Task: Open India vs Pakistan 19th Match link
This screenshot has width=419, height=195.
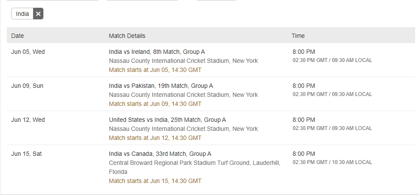Action: (x=161, y=86)
